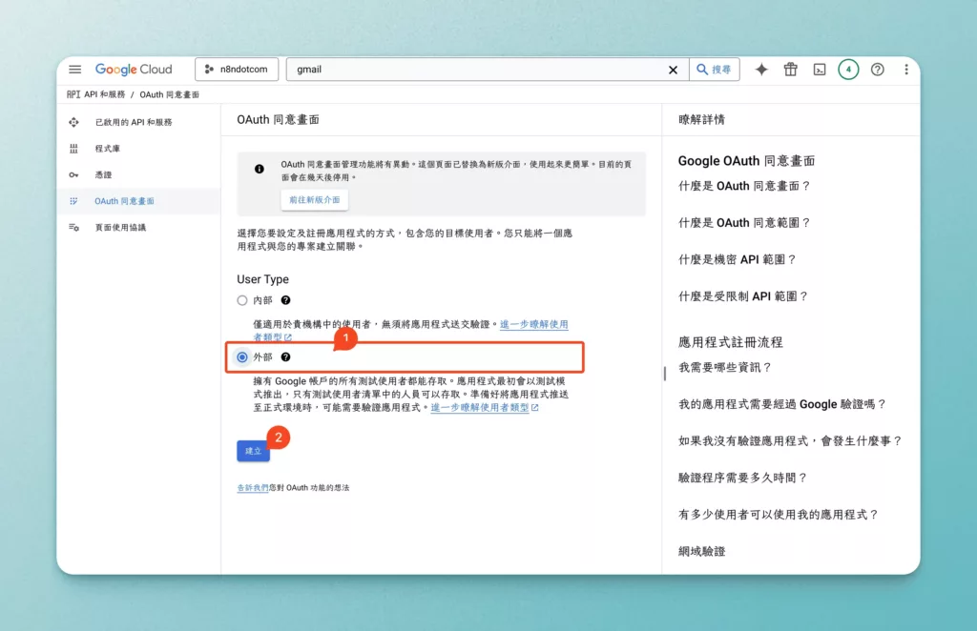Click the 搜尋 search button
Image resolution: width=977 pixels, height=631 pixels.
click(x=714, y=69)
